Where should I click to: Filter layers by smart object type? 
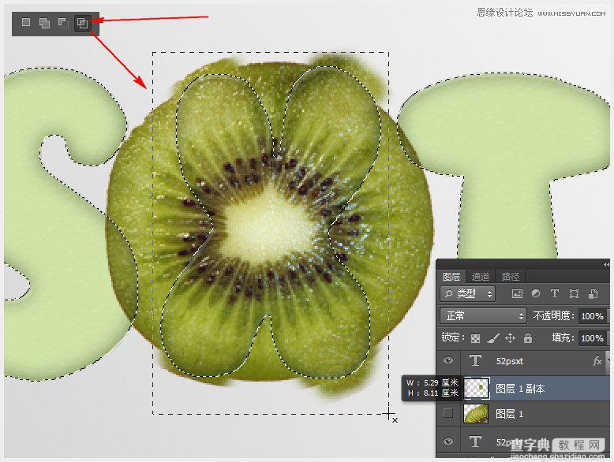click(x=593, y=294)
